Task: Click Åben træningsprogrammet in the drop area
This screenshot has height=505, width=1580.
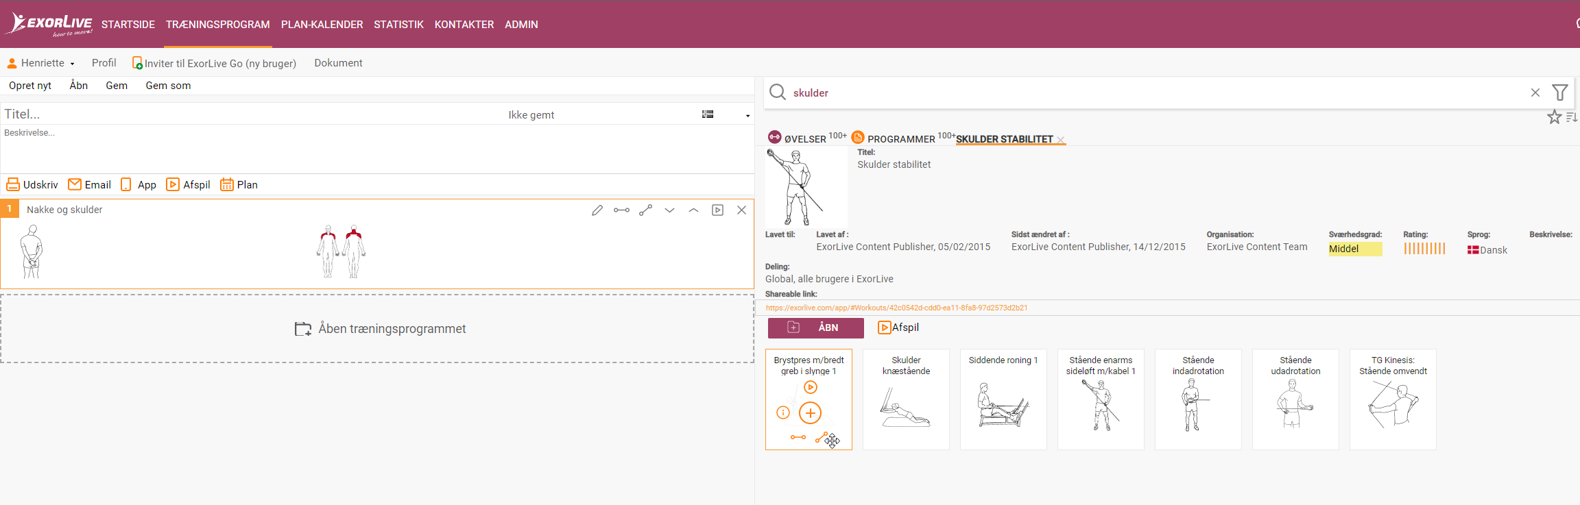Action: click(380, 329)
